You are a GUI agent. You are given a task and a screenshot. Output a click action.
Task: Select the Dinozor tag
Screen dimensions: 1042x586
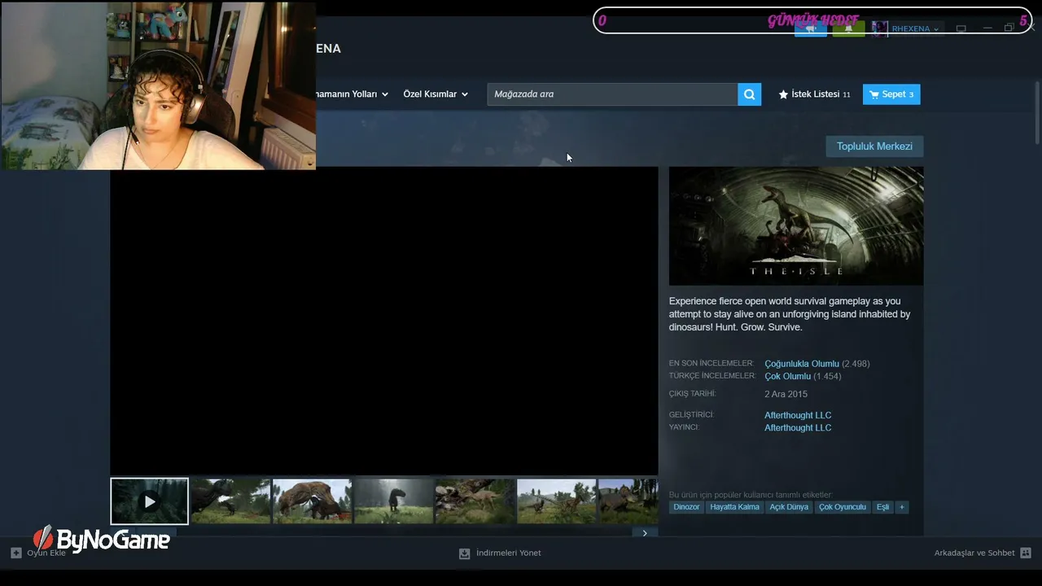pos(686,507)
